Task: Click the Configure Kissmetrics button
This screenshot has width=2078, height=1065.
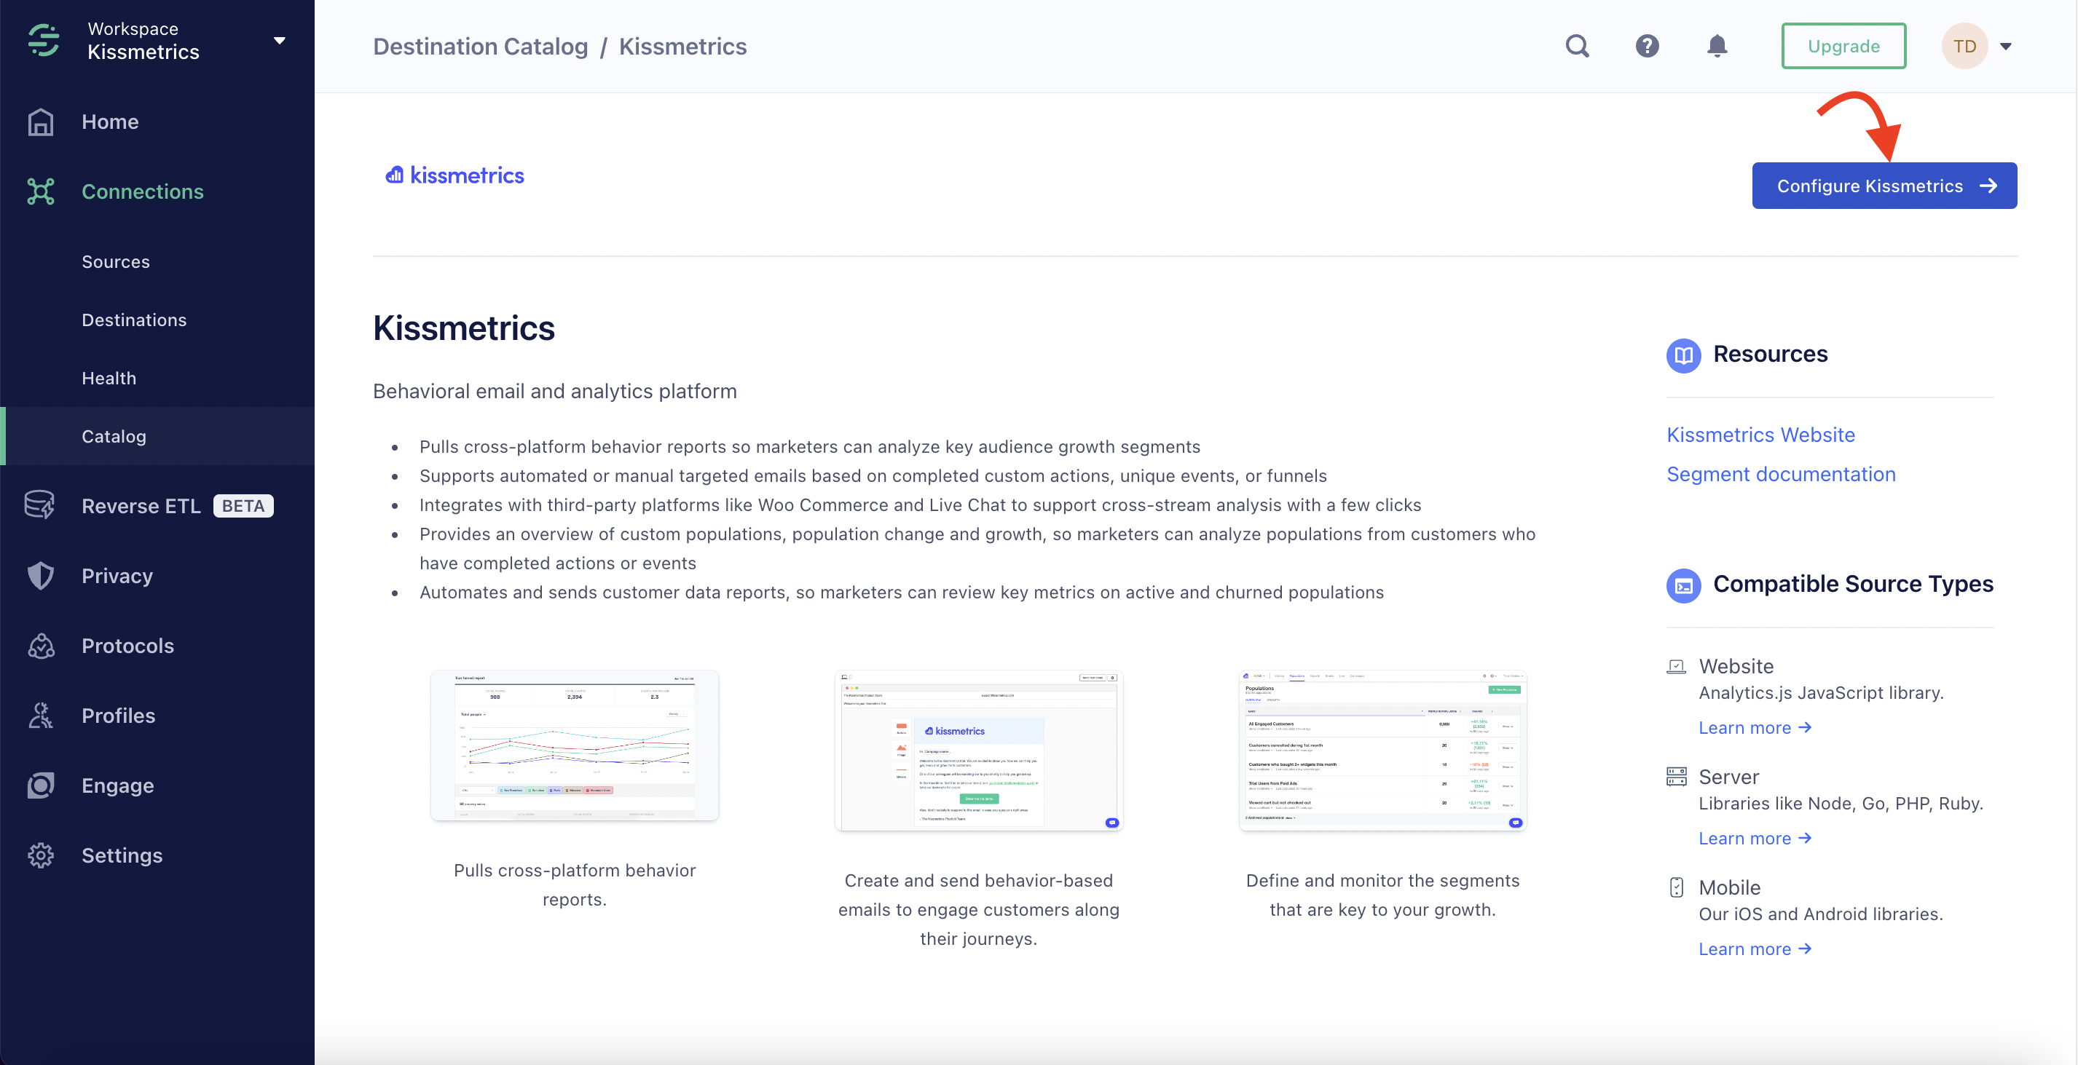Action: 1884,186
